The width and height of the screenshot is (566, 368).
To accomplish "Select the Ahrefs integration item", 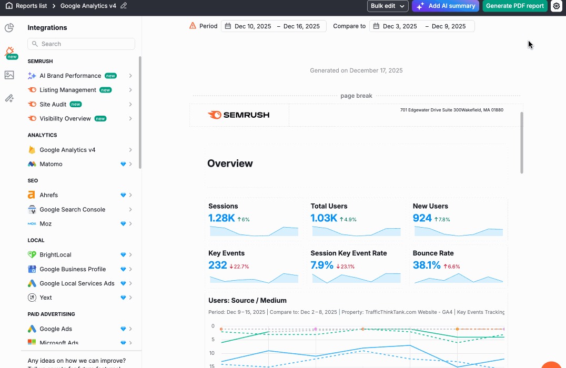I will click(49, 195).
